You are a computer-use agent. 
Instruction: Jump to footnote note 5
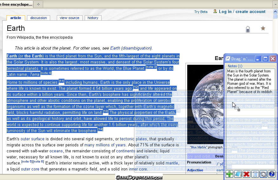pyautogui.click(x=27, y=161)
